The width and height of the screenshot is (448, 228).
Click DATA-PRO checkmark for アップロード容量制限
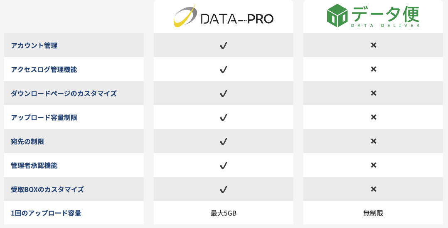(x=224, y=118)
